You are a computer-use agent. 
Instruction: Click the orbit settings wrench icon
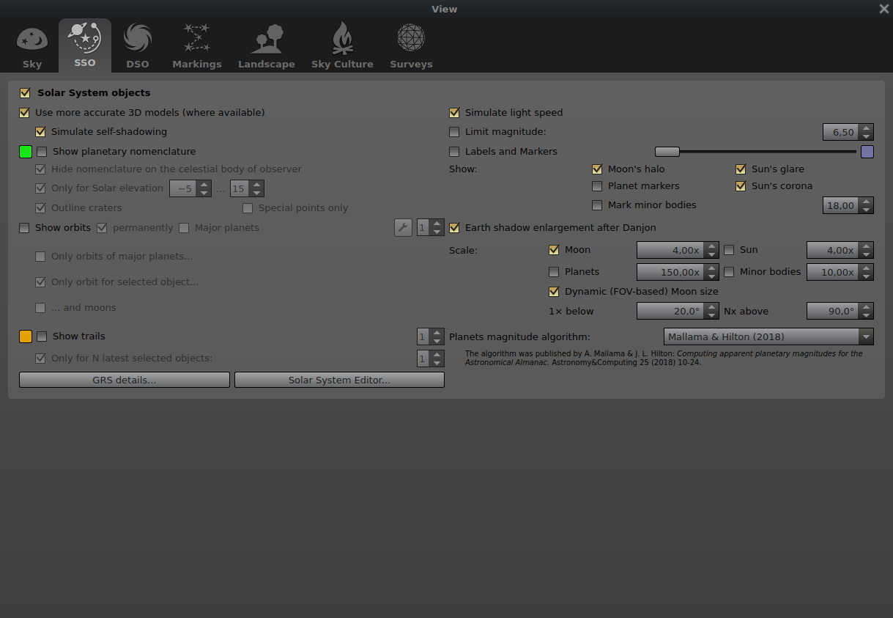[x=403, y=228]
